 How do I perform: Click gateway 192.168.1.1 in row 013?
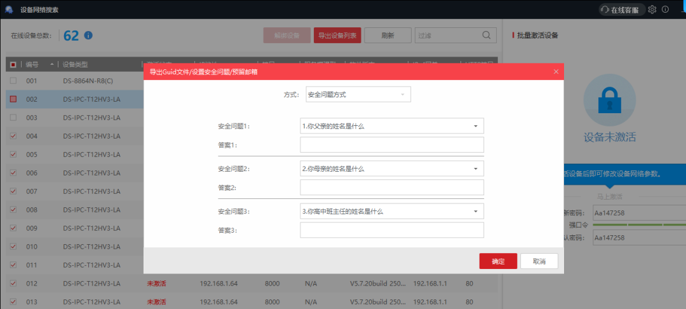[x=430, y=301]
